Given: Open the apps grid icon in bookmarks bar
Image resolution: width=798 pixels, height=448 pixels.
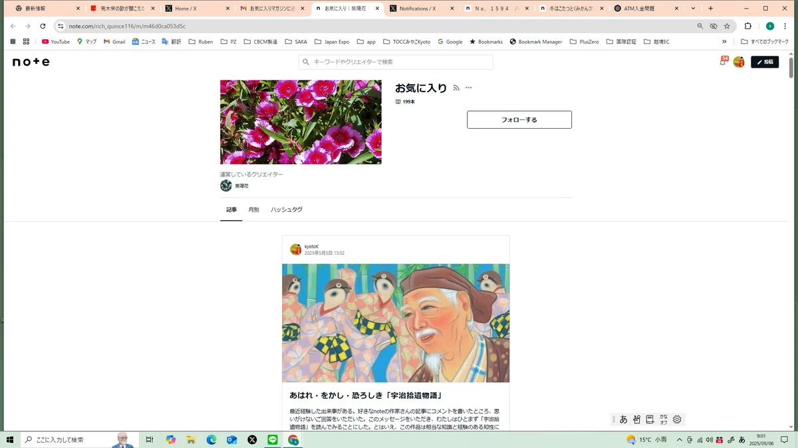Looking at the screenshot, I should coord(26,41).
